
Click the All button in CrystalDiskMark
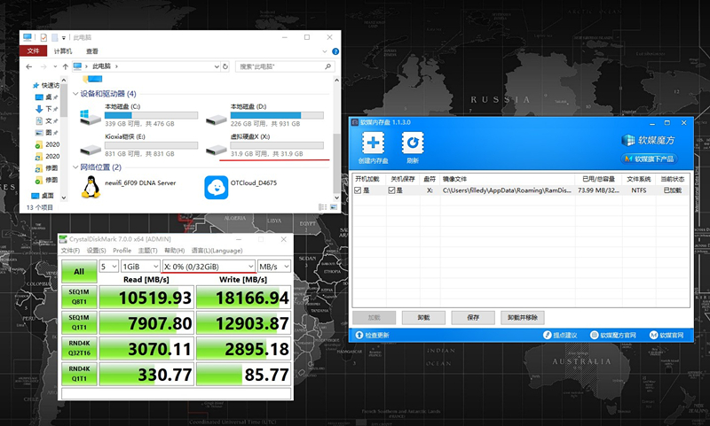(79, 272)
